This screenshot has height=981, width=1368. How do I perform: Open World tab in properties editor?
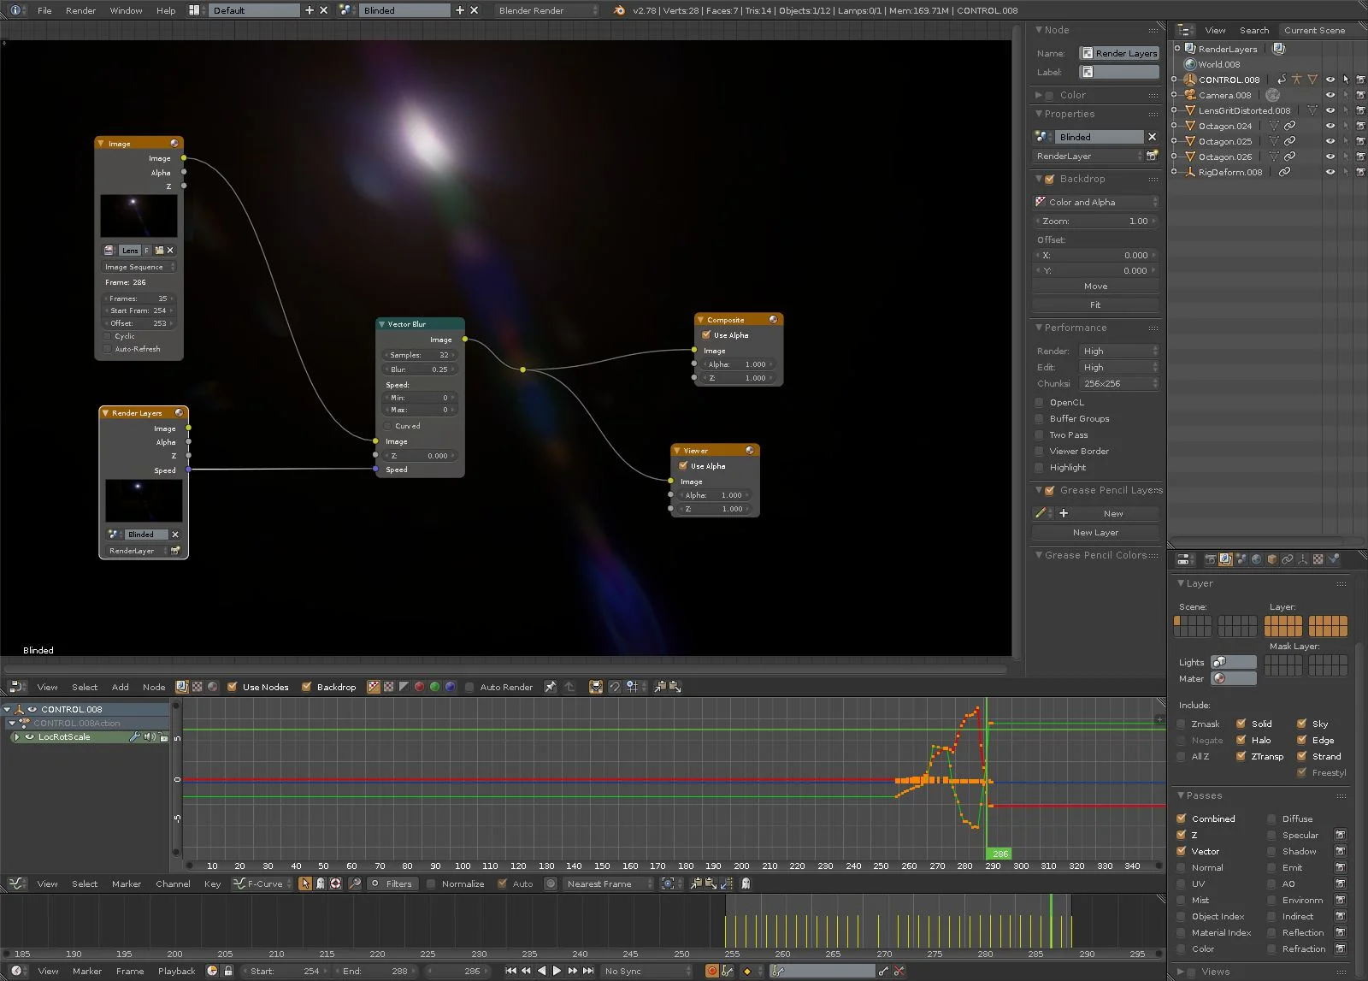tap(1256, 559)
